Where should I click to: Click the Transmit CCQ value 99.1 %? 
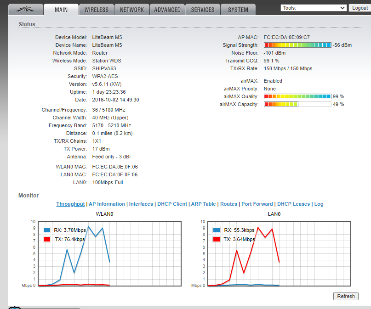[271, 61]
